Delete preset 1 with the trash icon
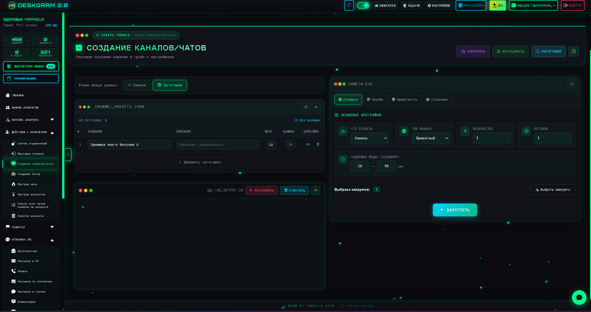Image resolution: width=591 pixels, height=312 pixels. pyautogui.click(x=318, y=144)
